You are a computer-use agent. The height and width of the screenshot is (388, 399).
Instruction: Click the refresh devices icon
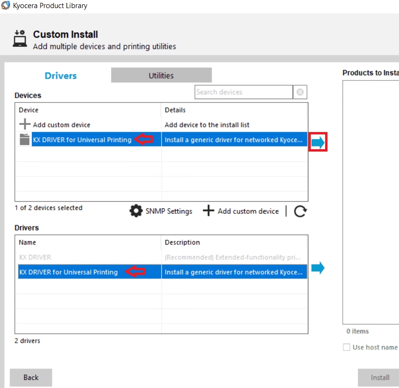[300, 211]
